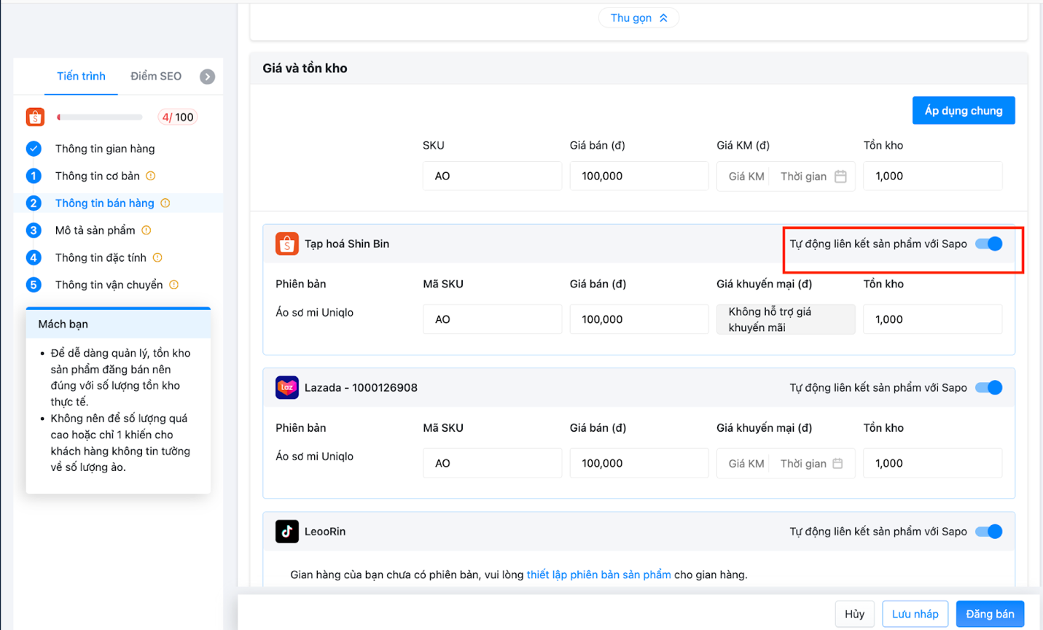The height and width of the screenshot is (630, 1043).
Task: Click the calendar icon in the top Giá KM field
Action: point(840,176)
